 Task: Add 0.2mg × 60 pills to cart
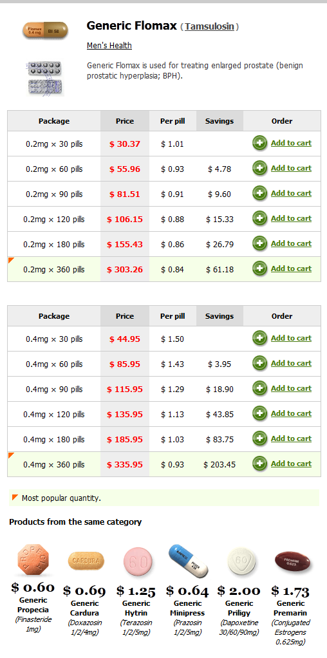[291, 168]
